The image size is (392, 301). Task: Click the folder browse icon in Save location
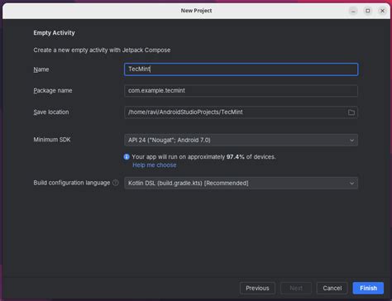[x=351, y=112]
